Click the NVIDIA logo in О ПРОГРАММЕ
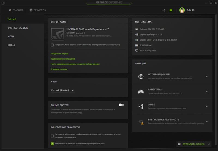The height and width of the screenshot is (151, 218). [57, 34]
